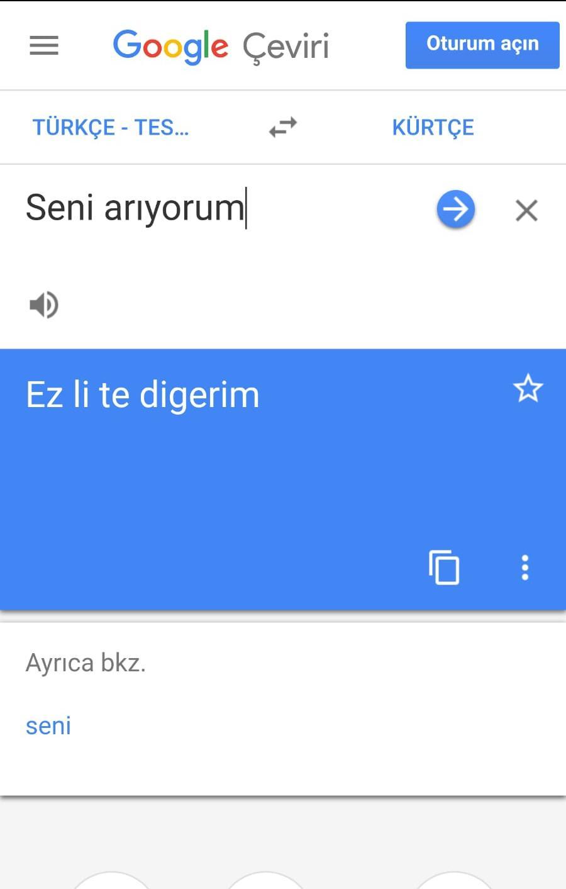Clear the entered text with X
The width and height of the screenshot is (566, 889).
(x=526, y=210)
